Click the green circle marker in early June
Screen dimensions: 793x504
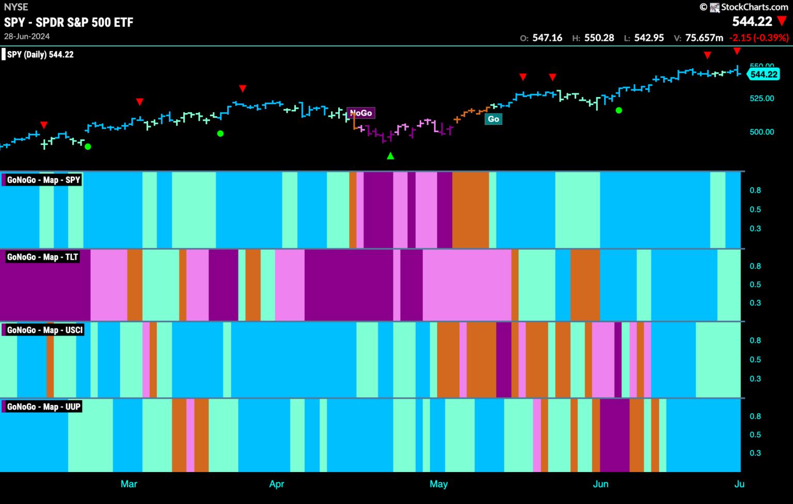(619, 110)
